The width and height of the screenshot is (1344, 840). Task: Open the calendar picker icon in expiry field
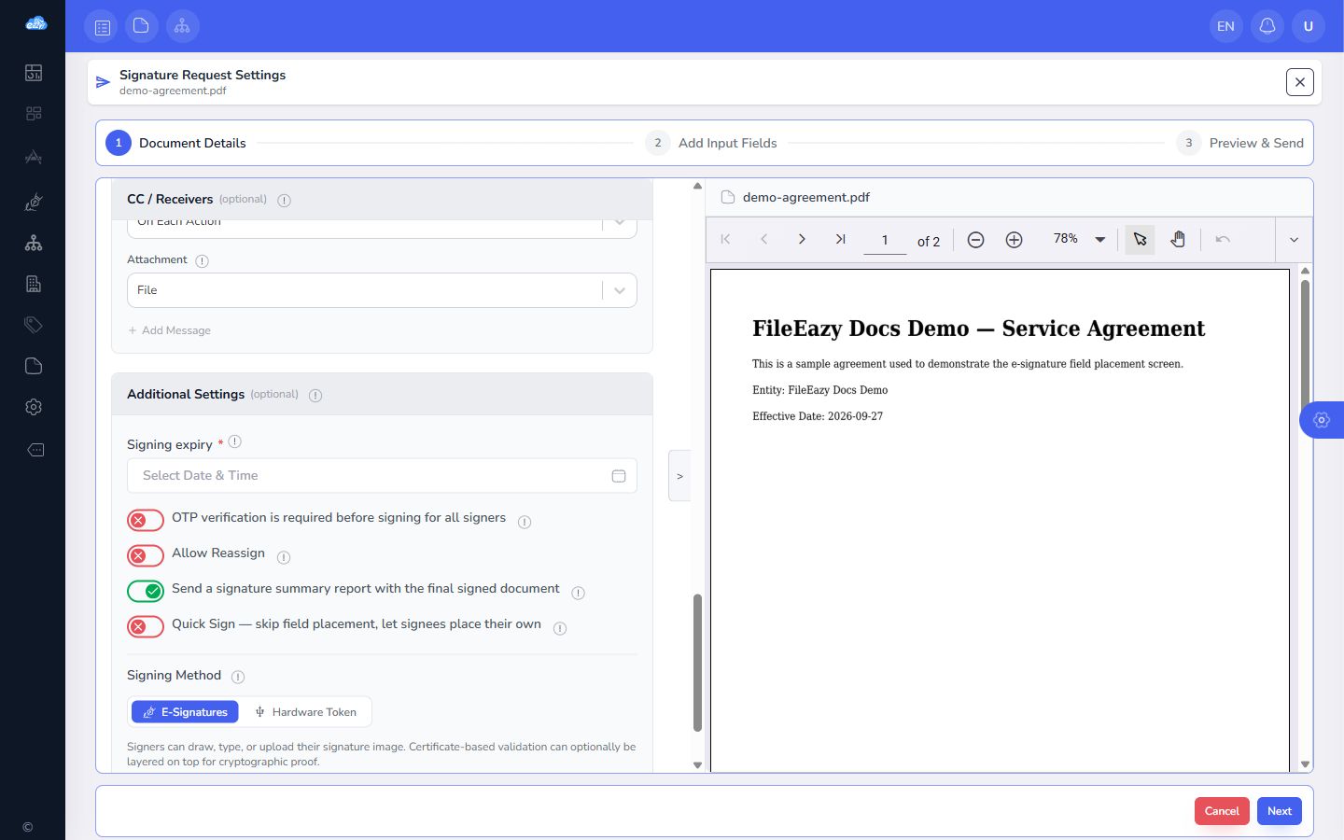pyautogui.click(x=619, y=476)
